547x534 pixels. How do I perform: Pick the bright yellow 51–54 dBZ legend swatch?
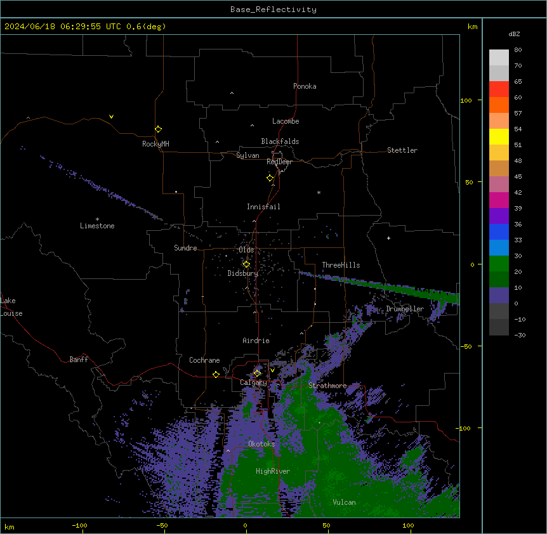(x=499, y=137)
